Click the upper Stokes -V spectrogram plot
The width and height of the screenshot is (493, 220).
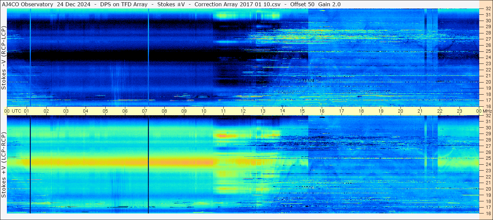click(x=243, y=58)
